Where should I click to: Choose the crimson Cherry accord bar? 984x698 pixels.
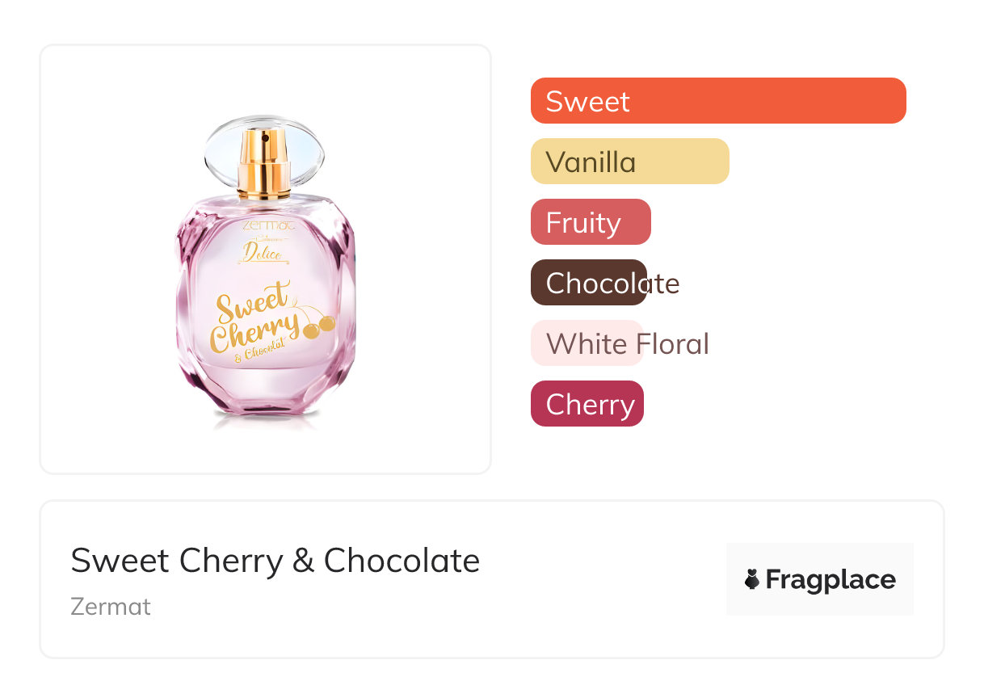tap(587, 404)
